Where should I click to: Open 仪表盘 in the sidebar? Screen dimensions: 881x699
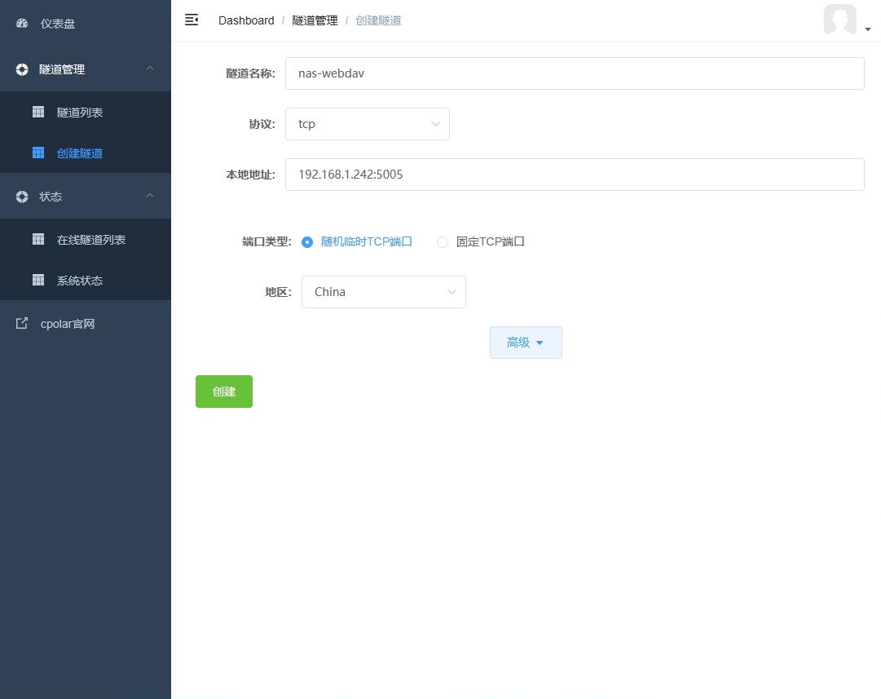point(86,23)
